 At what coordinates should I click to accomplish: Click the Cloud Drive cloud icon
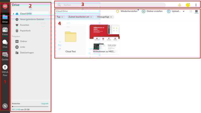pyautogui.click(x=17, y=14)
